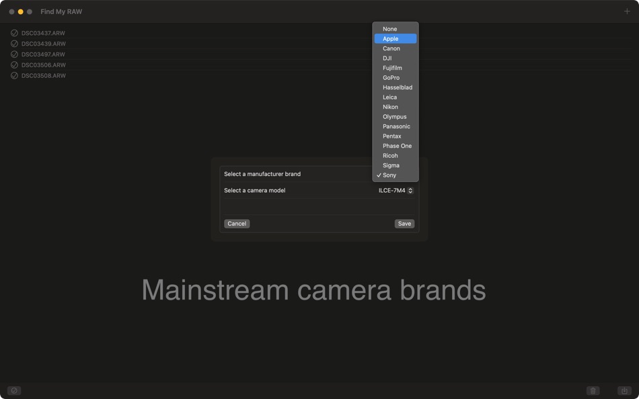Choose None from the brand menu
Image resolution: width=639 pixels, height=399 pixels.
[396, 29]
